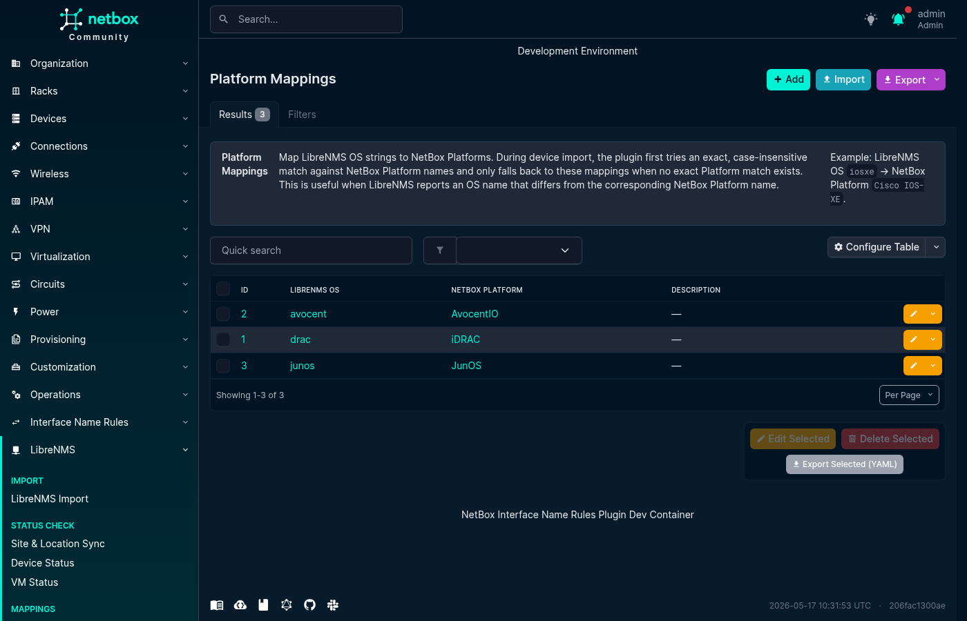Open the documentation book icon in footer

click(217, 605)
